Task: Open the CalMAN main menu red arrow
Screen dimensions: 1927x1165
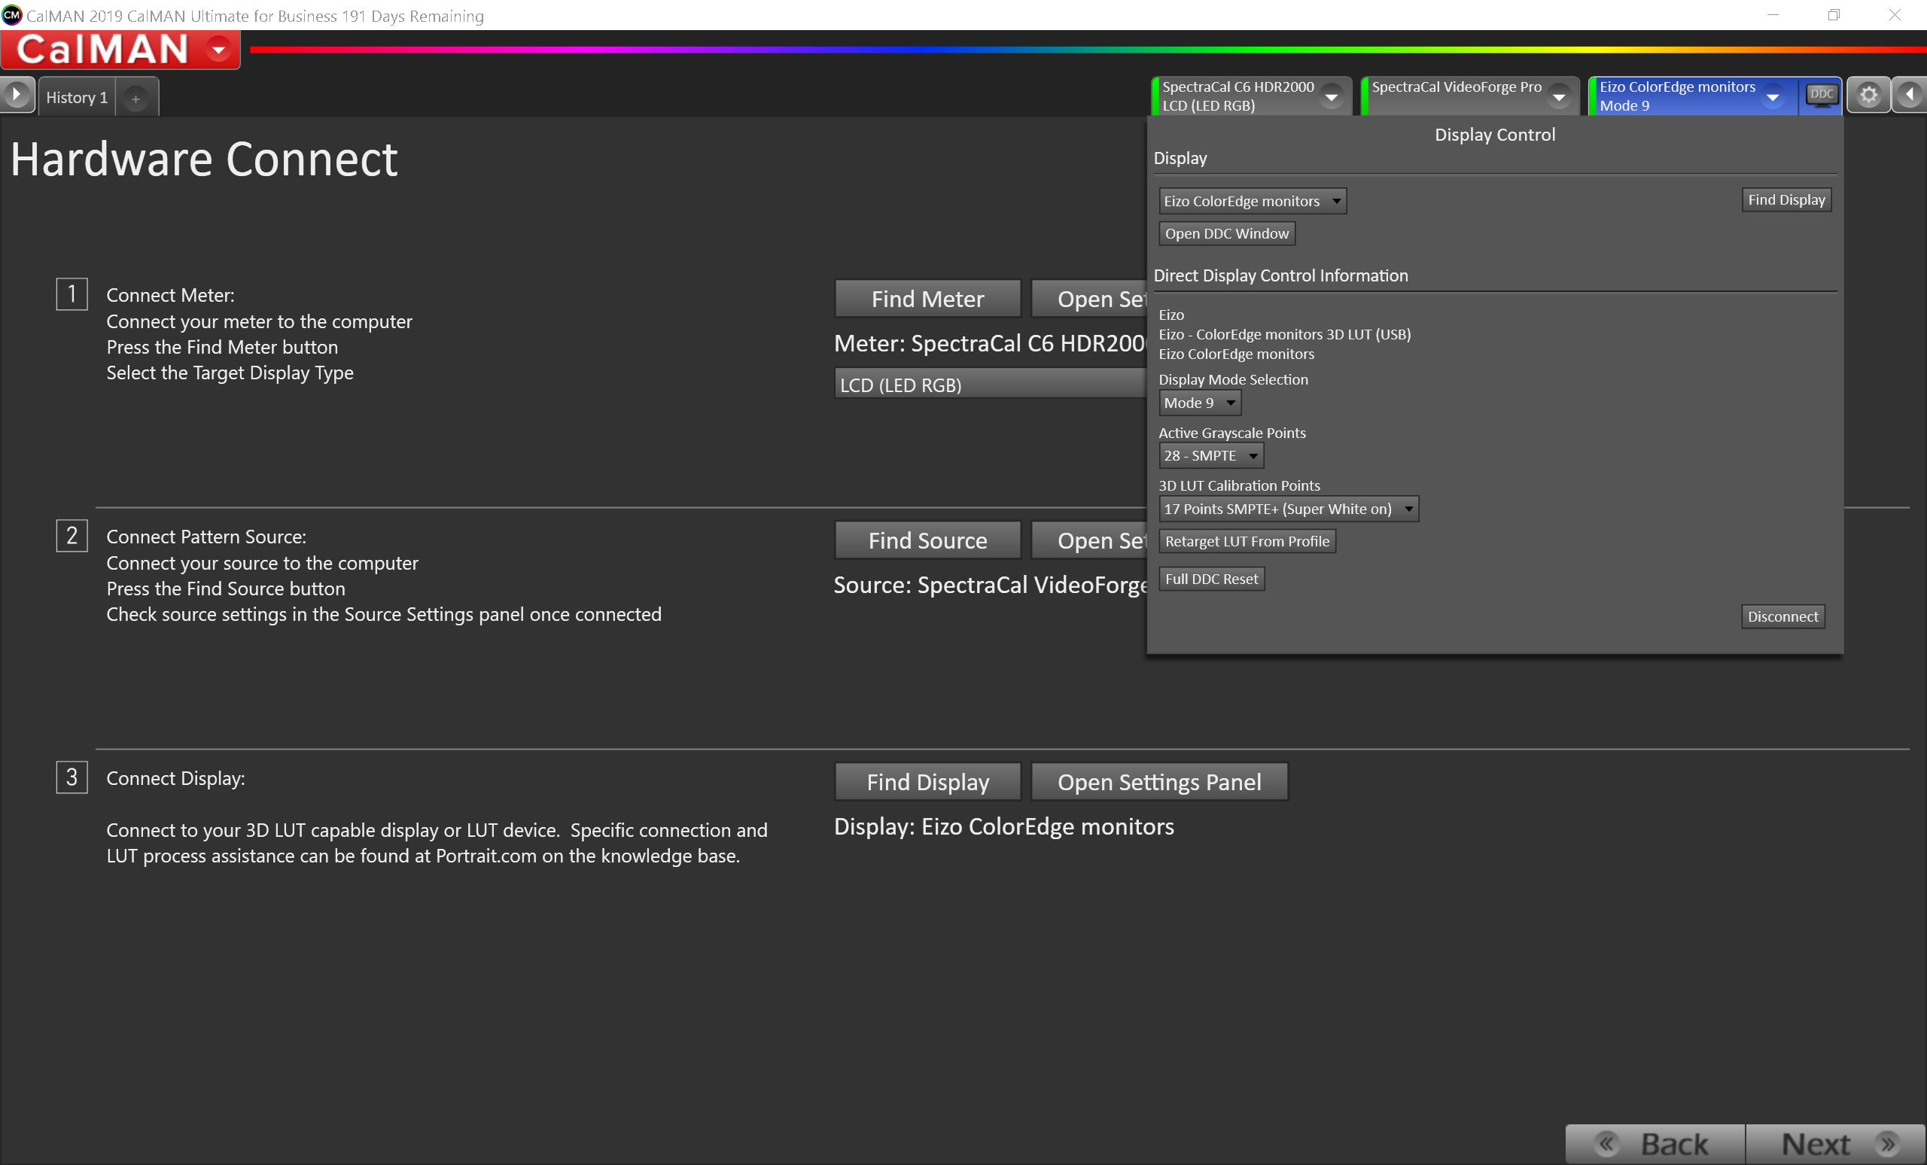Action: tap(219, 49)
